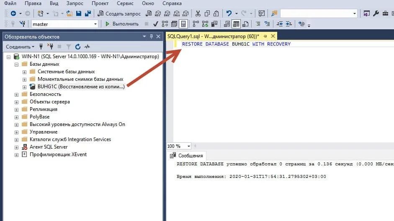Viewport: 394px width, 221px height.
Task: Open the Файл menu
Action: click(x=10, y=3)
